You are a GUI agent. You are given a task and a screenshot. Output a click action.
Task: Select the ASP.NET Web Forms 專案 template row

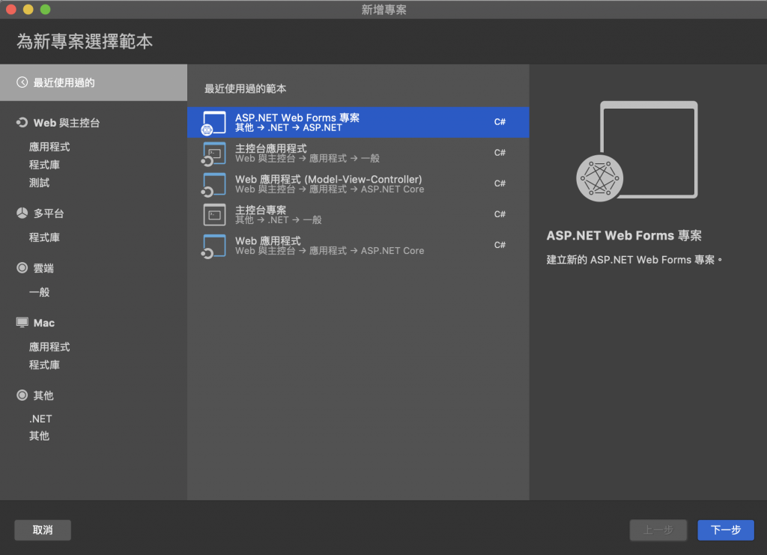(x=358, y=122)
